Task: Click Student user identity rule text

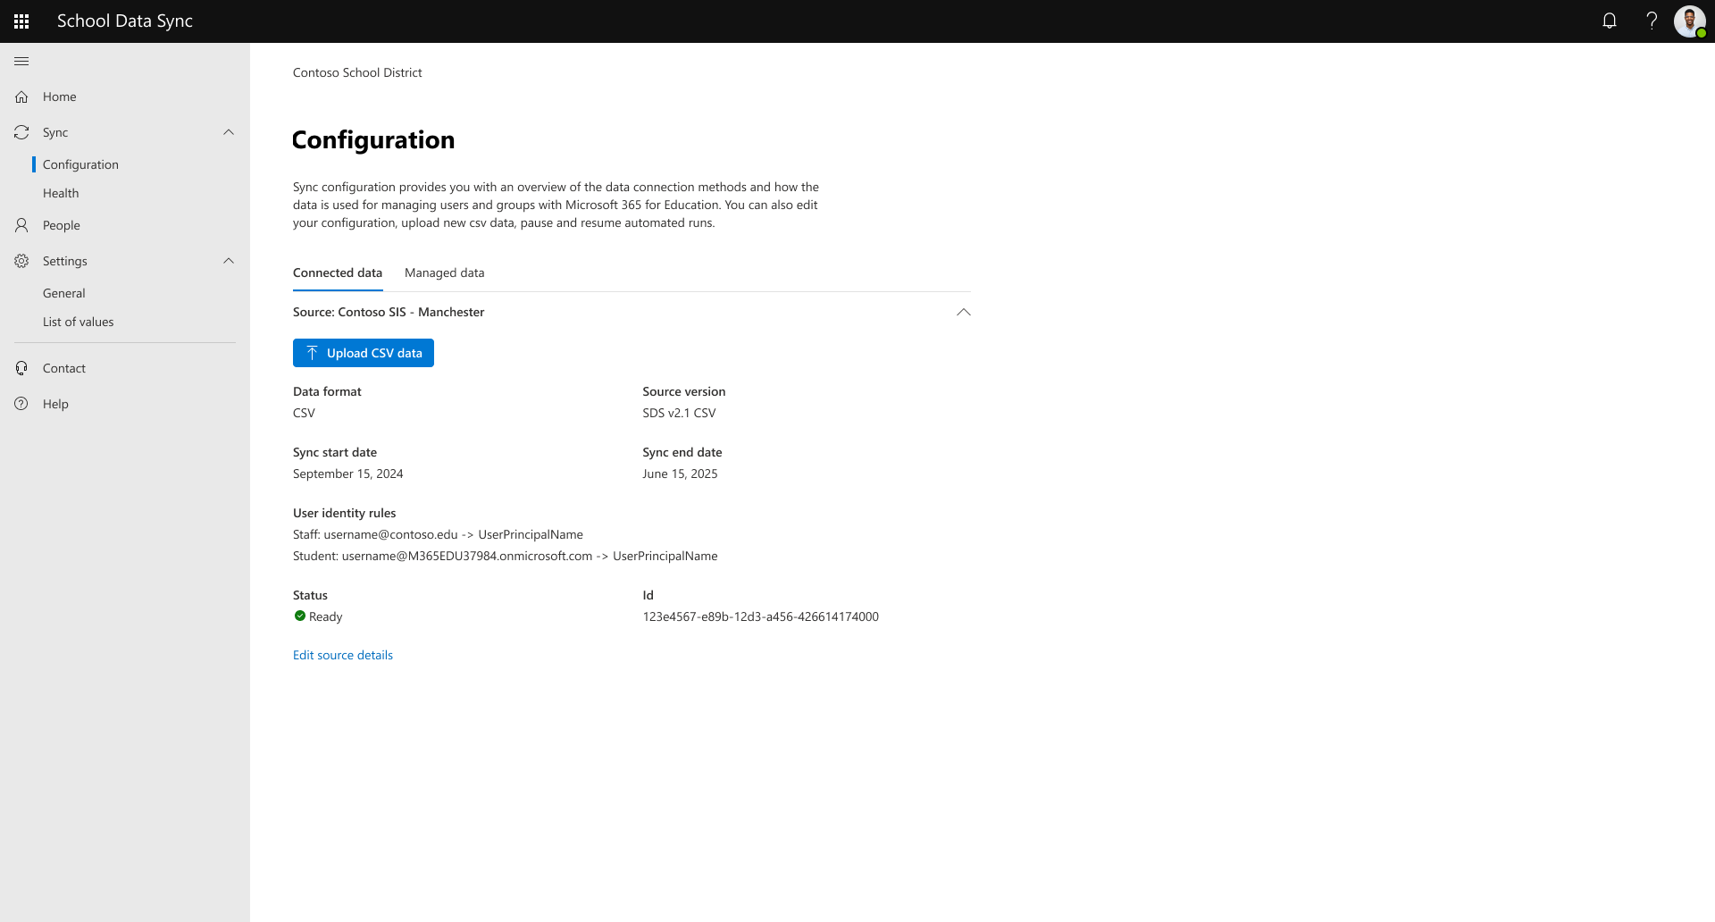Action: point(506,556)
